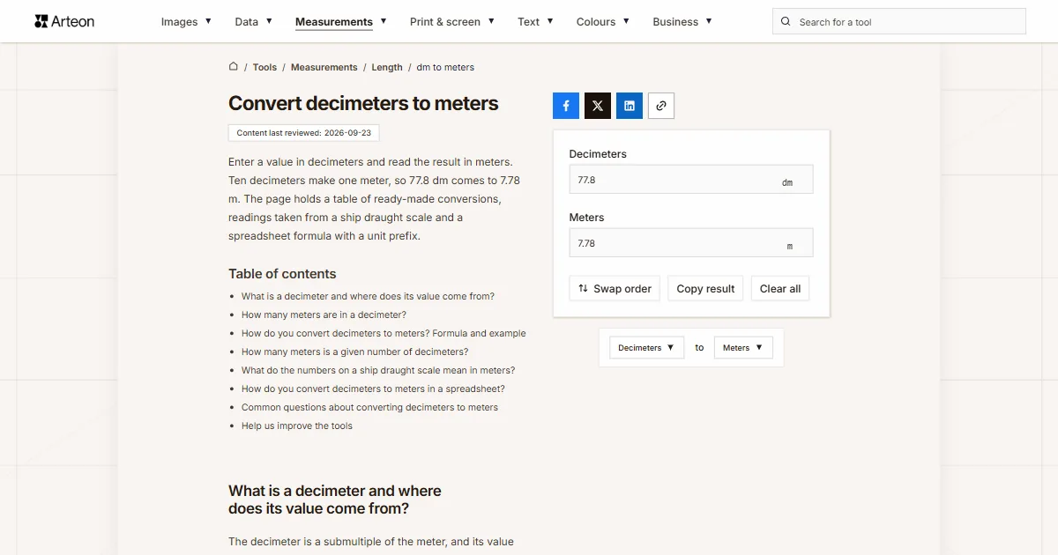Click the Arteon logo icon

point(41,21)
